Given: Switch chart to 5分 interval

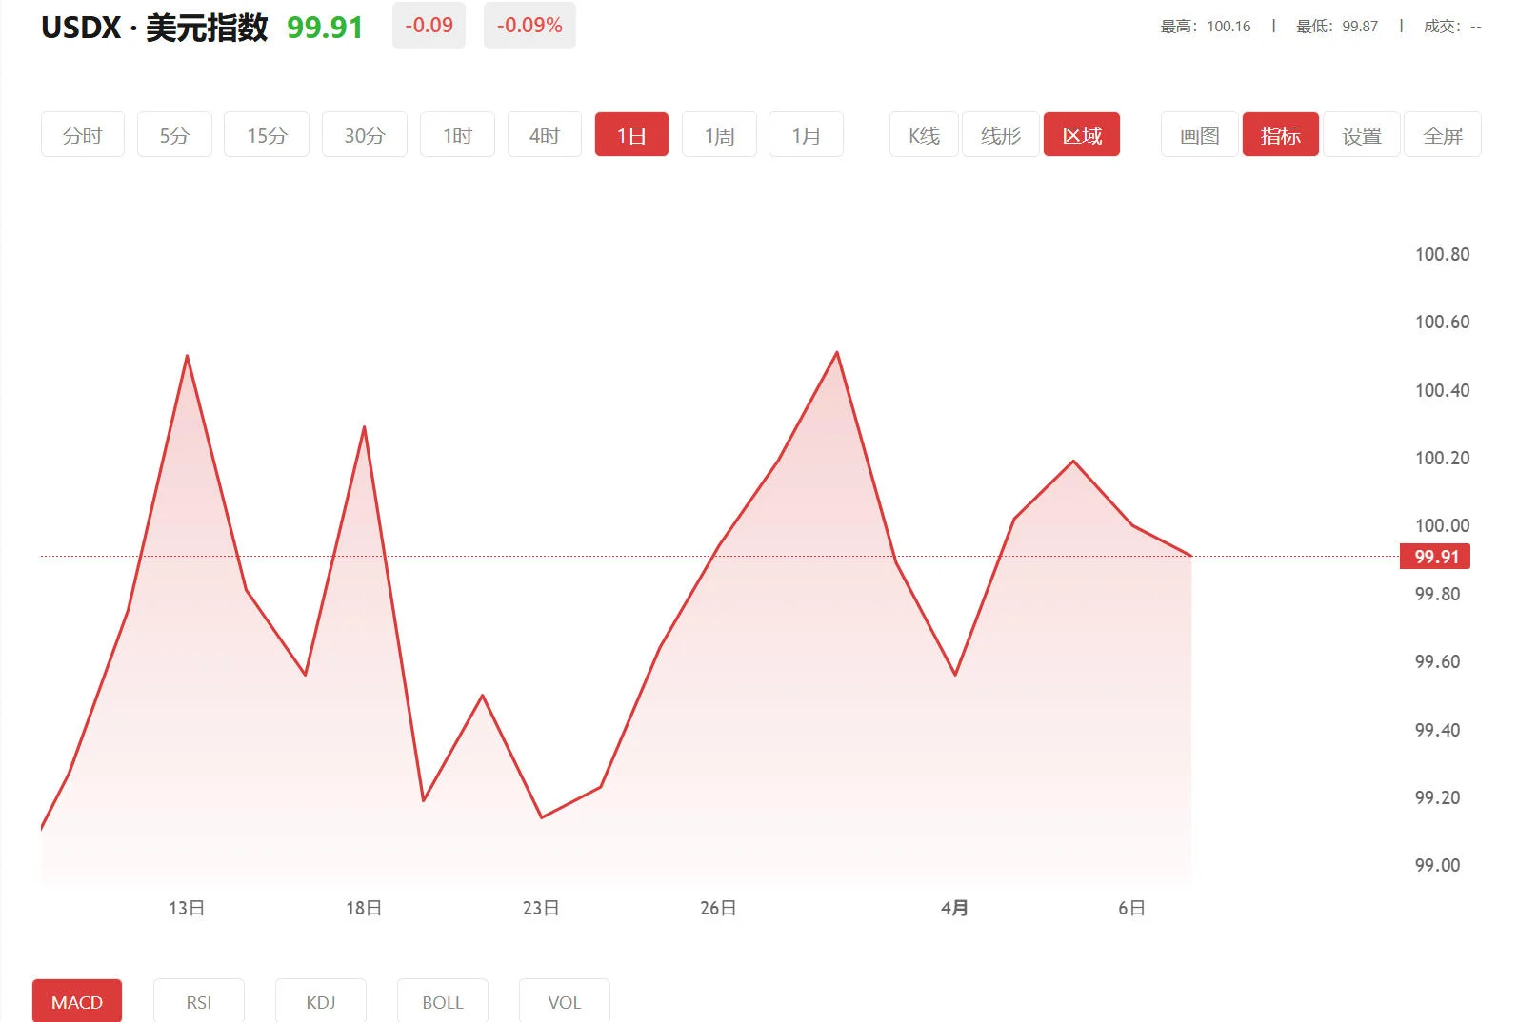Looking at the screenshot, I should pos(174,135).
